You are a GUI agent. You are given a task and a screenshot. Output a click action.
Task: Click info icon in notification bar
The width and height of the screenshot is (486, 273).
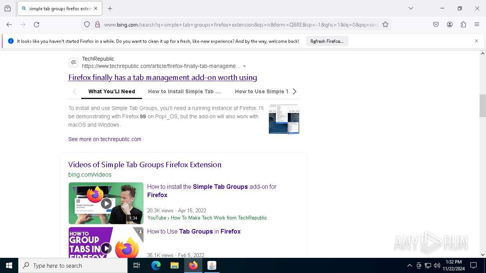[11, 41]
